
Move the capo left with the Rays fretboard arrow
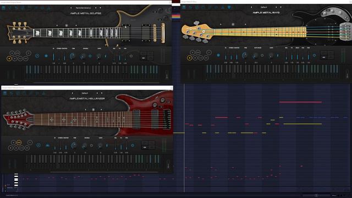click(x=221, y=24)
